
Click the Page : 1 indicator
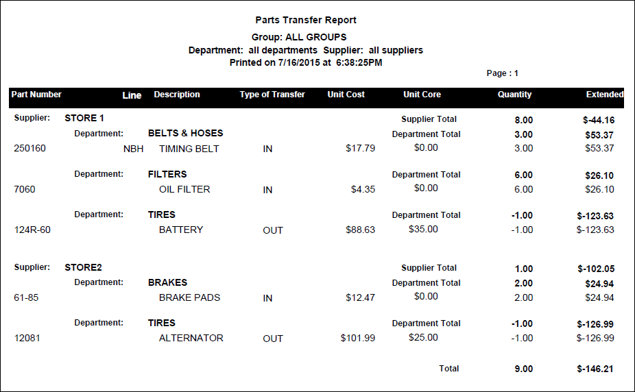point(503,73)
